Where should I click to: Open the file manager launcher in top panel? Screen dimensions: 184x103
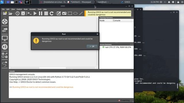click(12, 2)
